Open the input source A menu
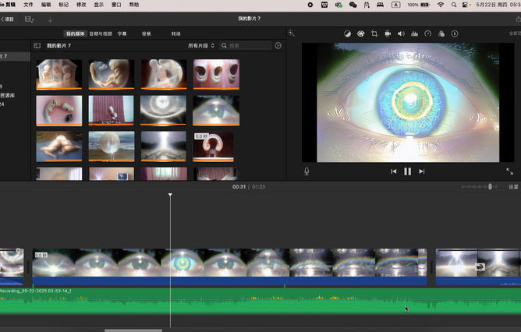This screenshot has width=521, height=332. (395, 5)
